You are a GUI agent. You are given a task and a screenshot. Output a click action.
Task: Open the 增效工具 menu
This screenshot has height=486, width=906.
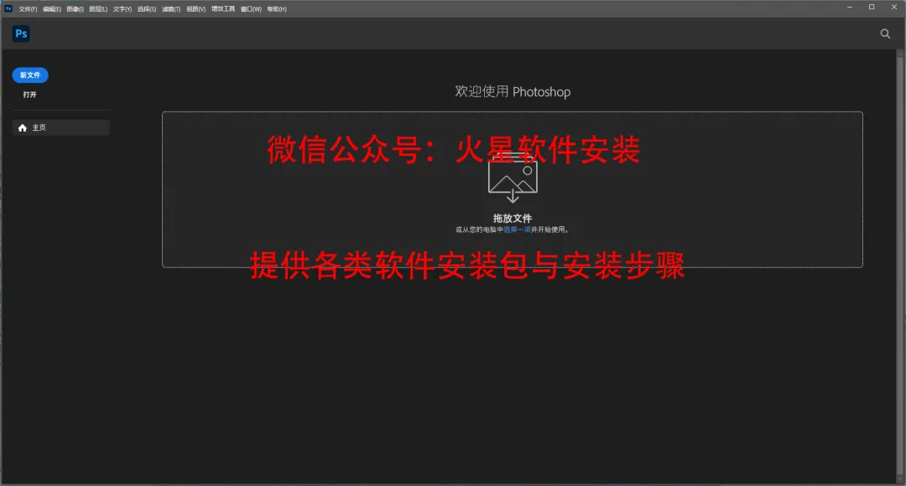[223, 8]
